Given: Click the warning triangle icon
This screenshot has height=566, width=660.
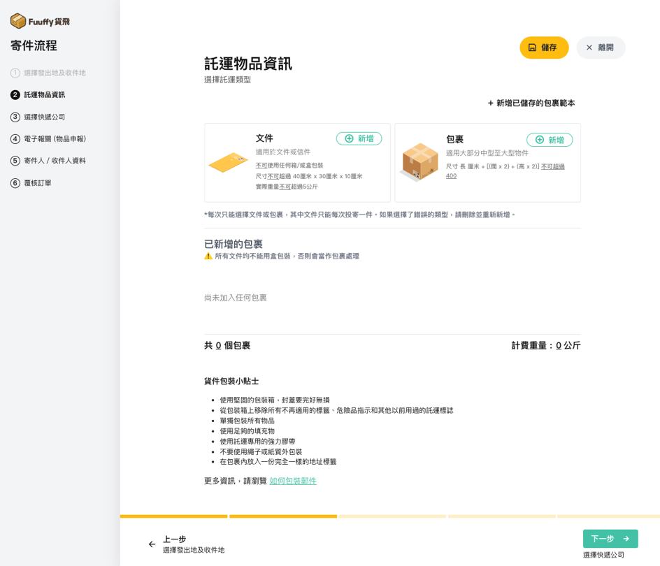Looking at the screenshot, I should tap(208, 256).
